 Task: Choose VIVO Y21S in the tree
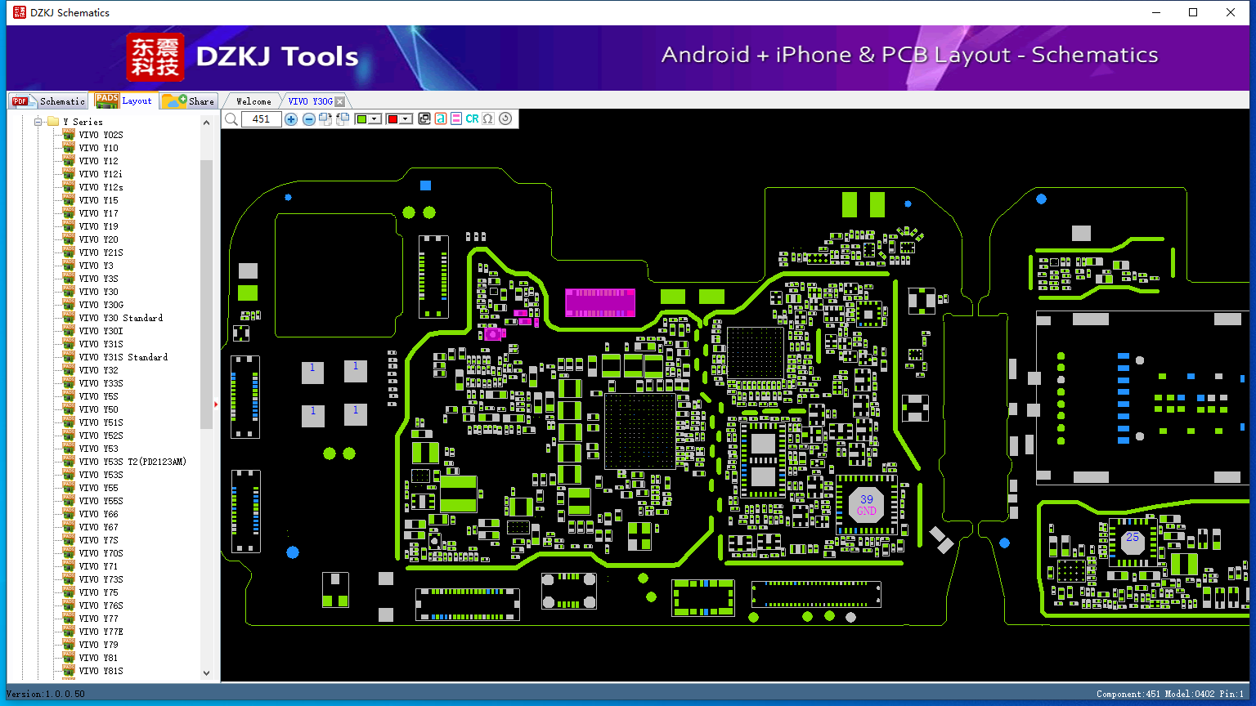(x=101, y=252)
